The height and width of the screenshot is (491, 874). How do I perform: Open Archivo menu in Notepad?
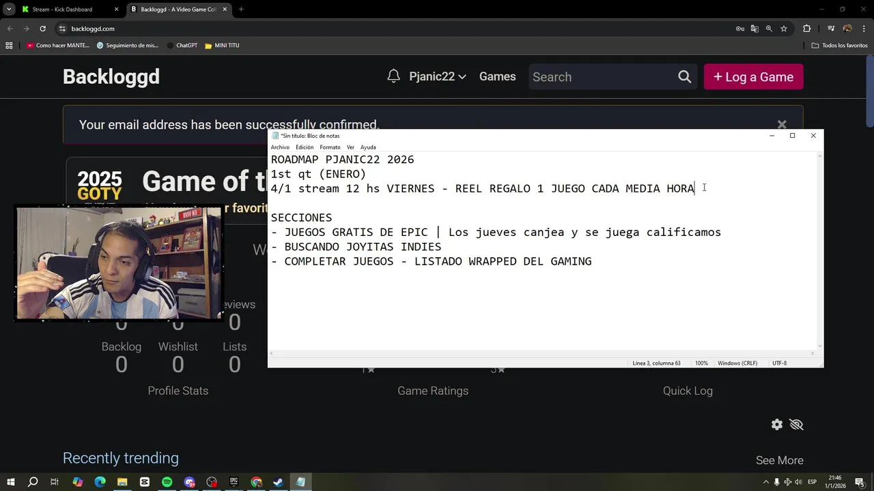tap(280, 147)
